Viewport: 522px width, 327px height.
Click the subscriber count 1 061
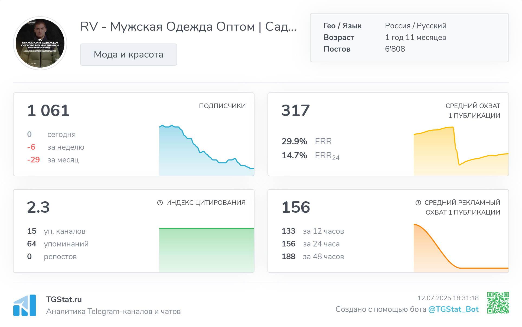[48, 111]
